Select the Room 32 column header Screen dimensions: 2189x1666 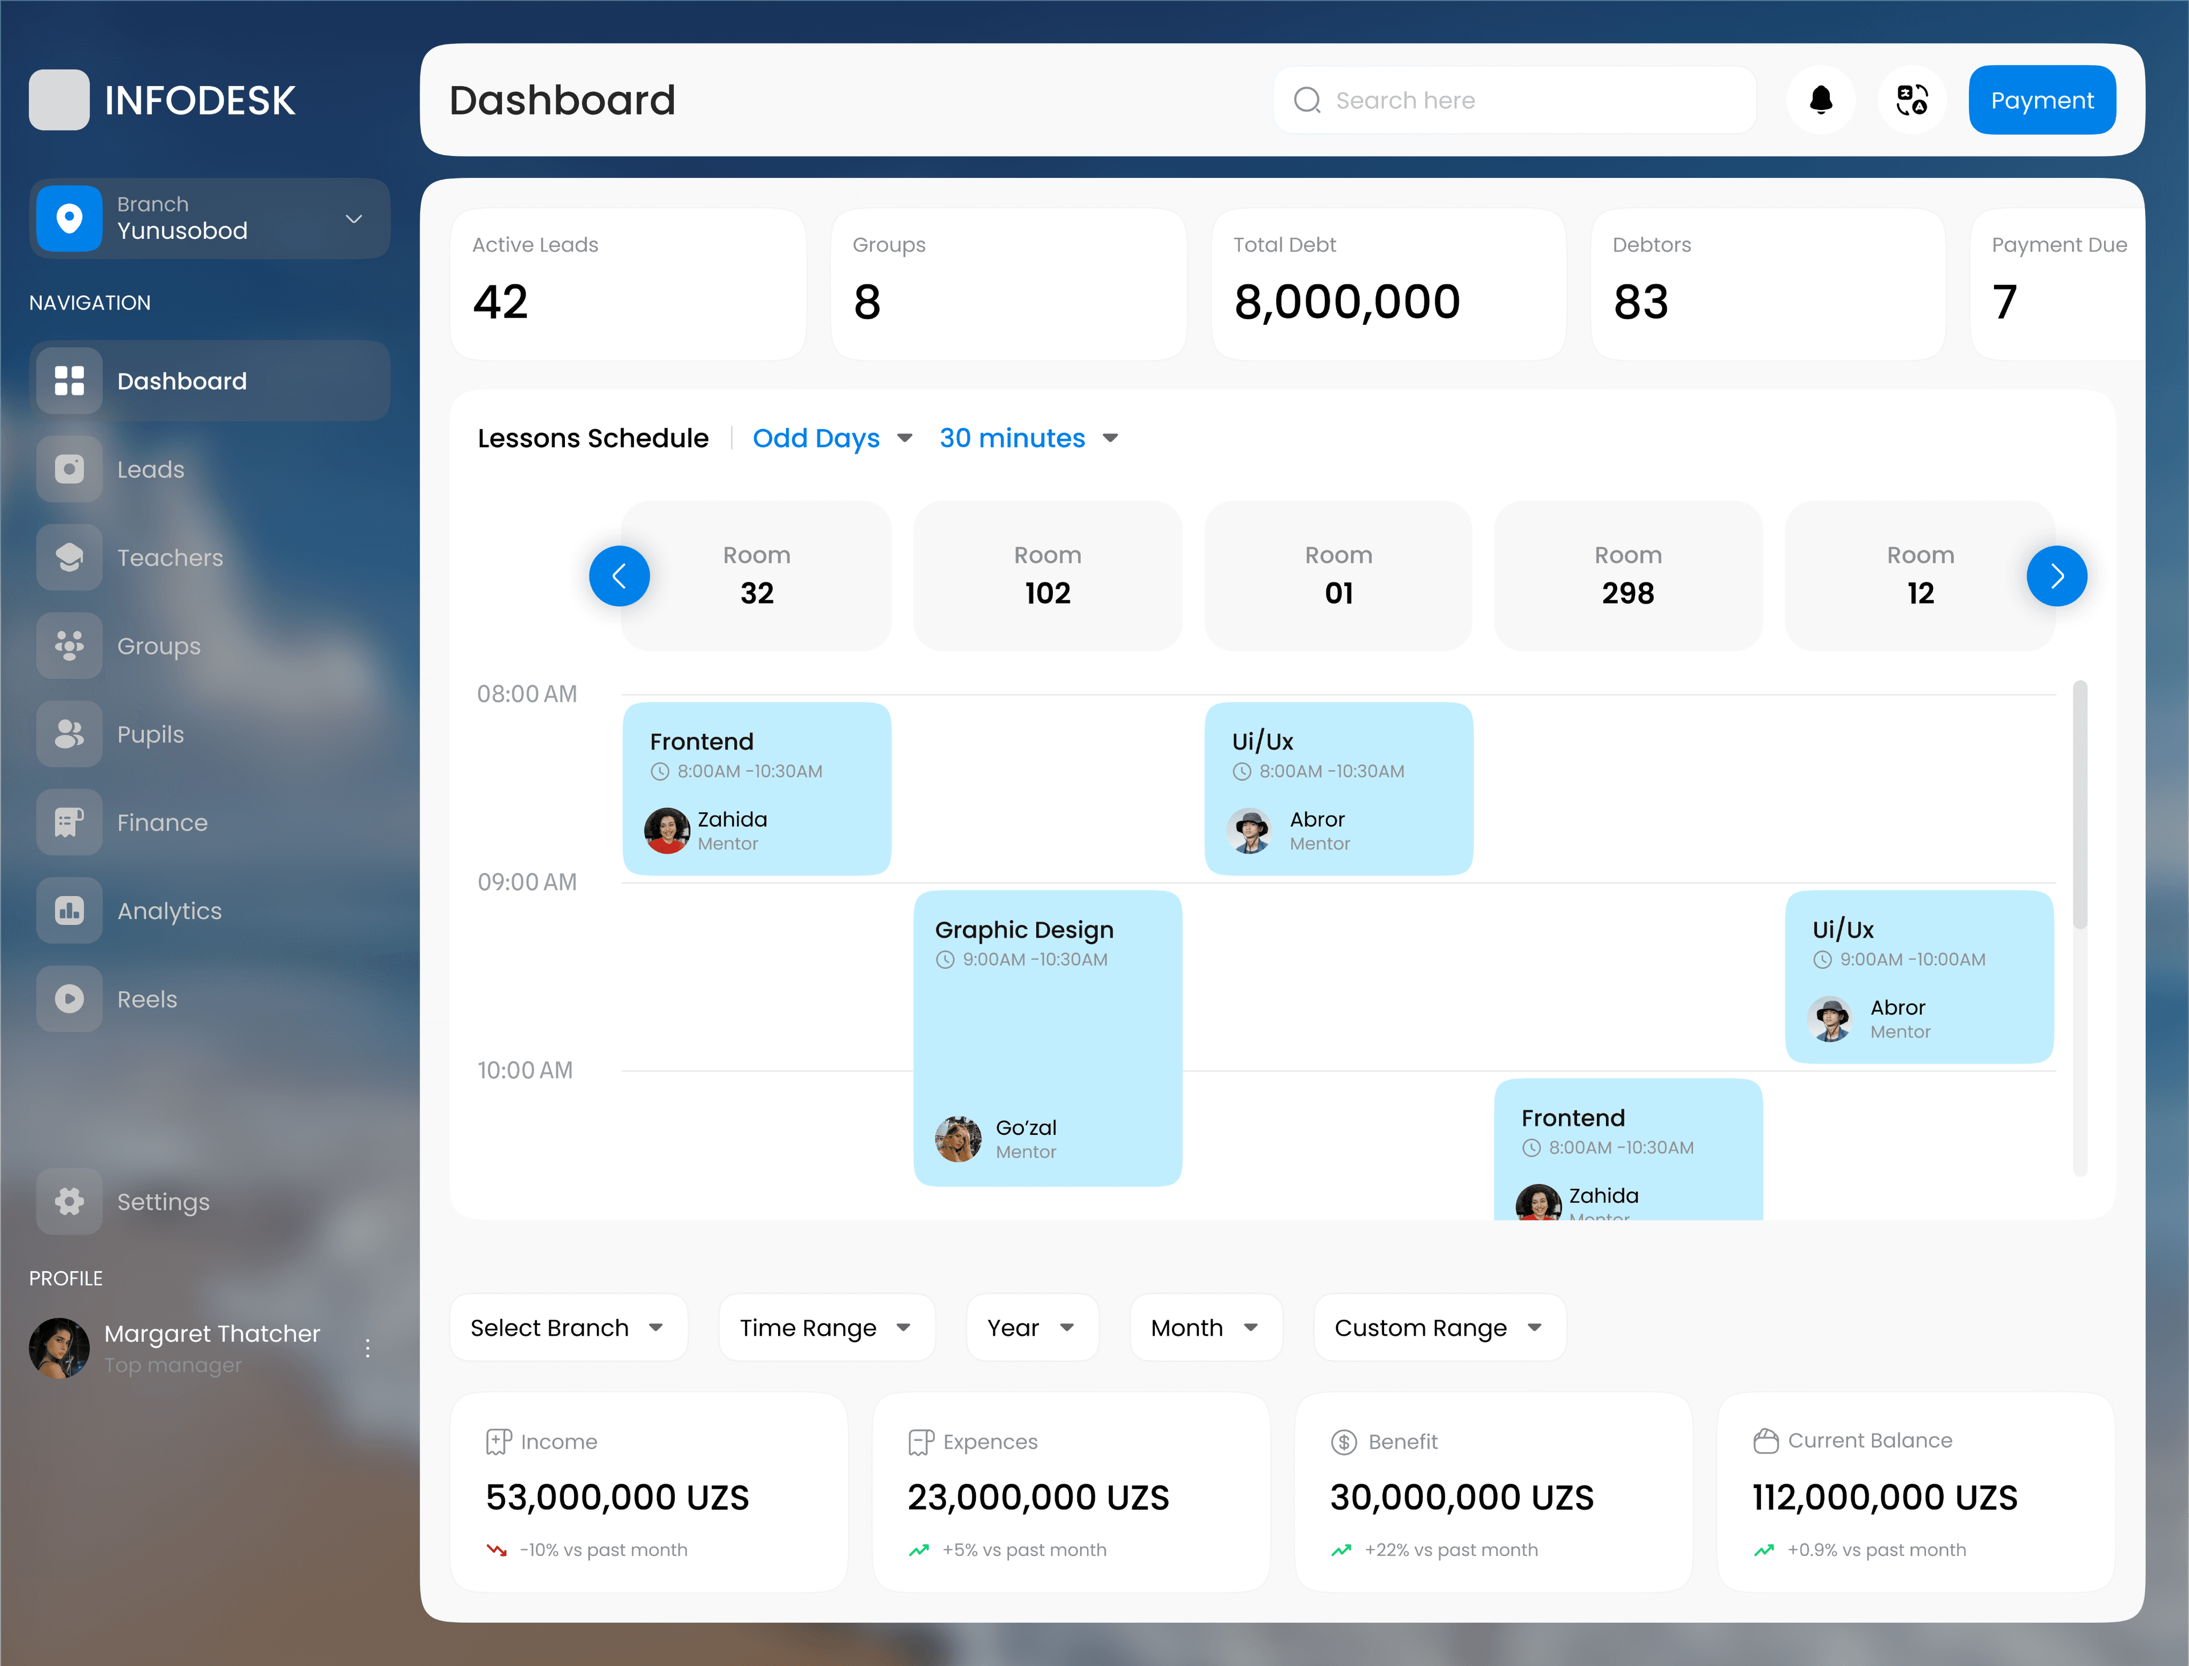tap(757, 576)
